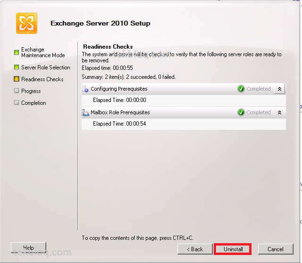Collapse the Mailbox Role Prerequisites section
Viewport: 302px width, 263px height.
[279, 112]
